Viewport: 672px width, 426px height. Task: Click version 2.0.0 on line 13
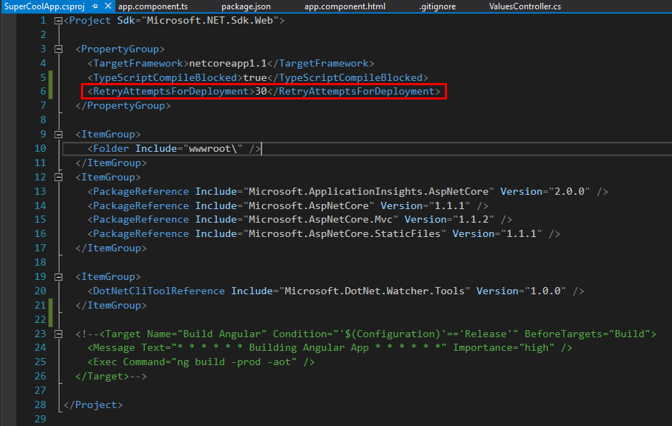click(x=569, y=191)
